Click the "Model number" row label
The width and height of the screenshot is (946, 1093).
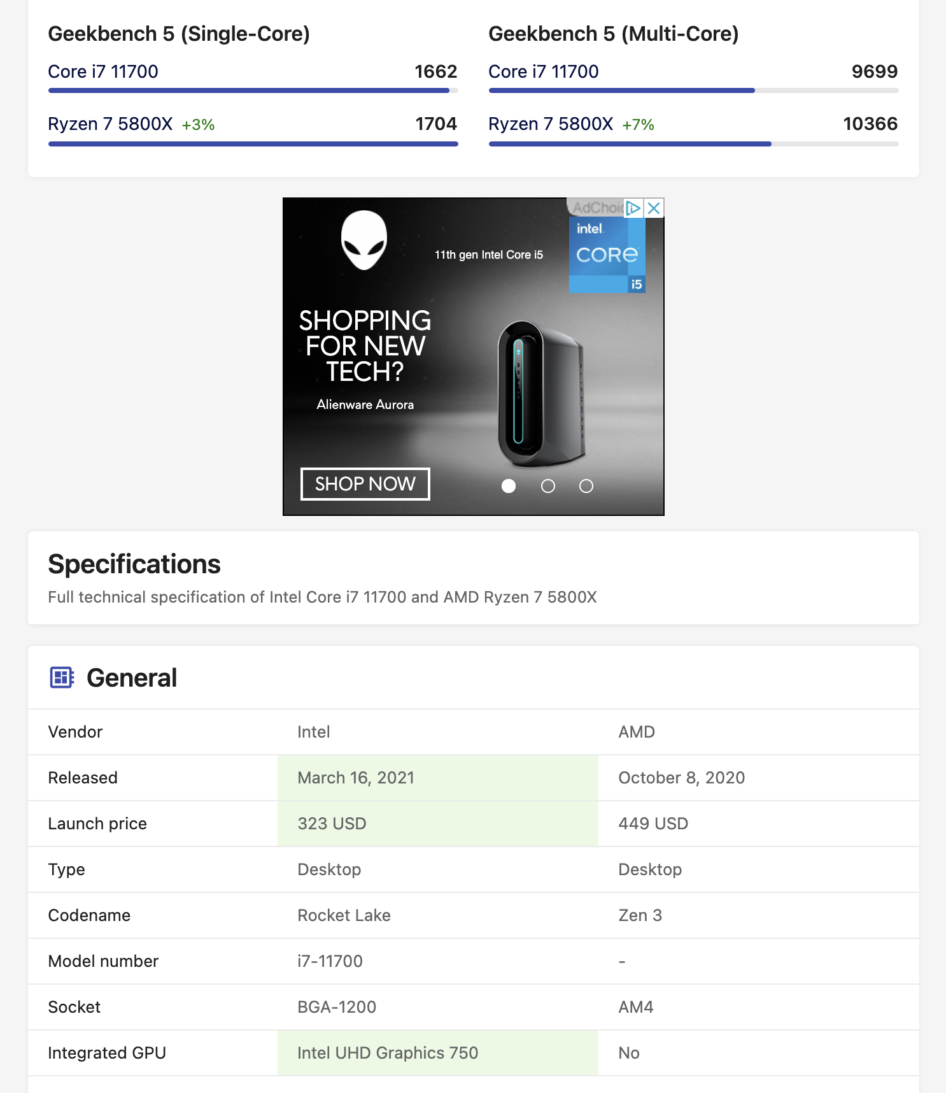click(103, 961)
